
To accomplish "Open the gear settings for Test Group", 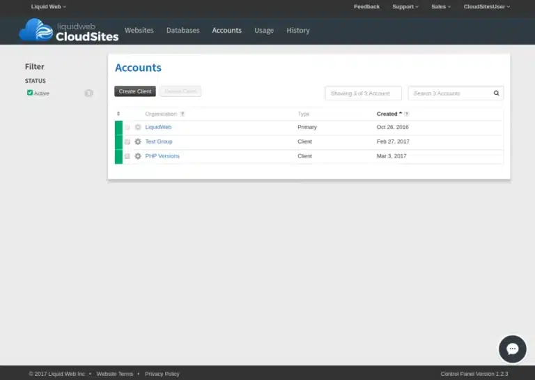I will (x=138, y=142).
